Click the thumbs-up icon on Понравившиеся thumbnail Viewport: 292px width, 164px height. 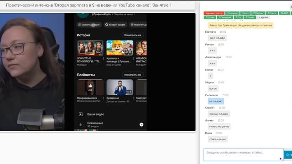[90, 86]
